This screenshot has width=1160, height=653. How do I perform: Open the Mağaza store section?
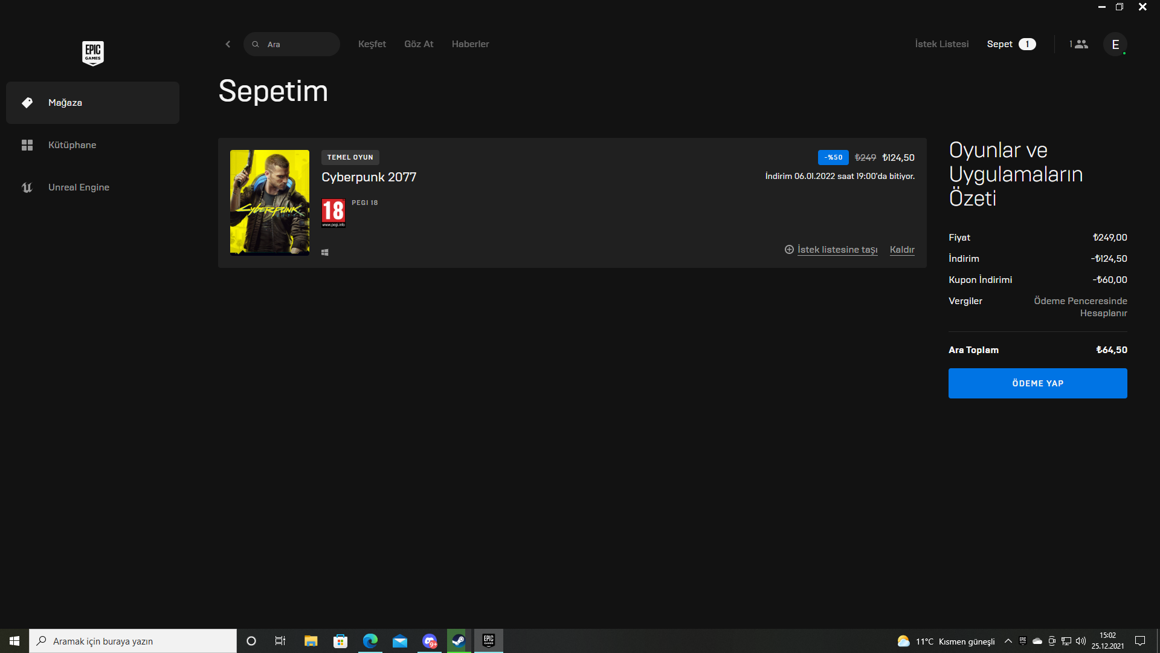pyautogui.click(x=92, y=103)
